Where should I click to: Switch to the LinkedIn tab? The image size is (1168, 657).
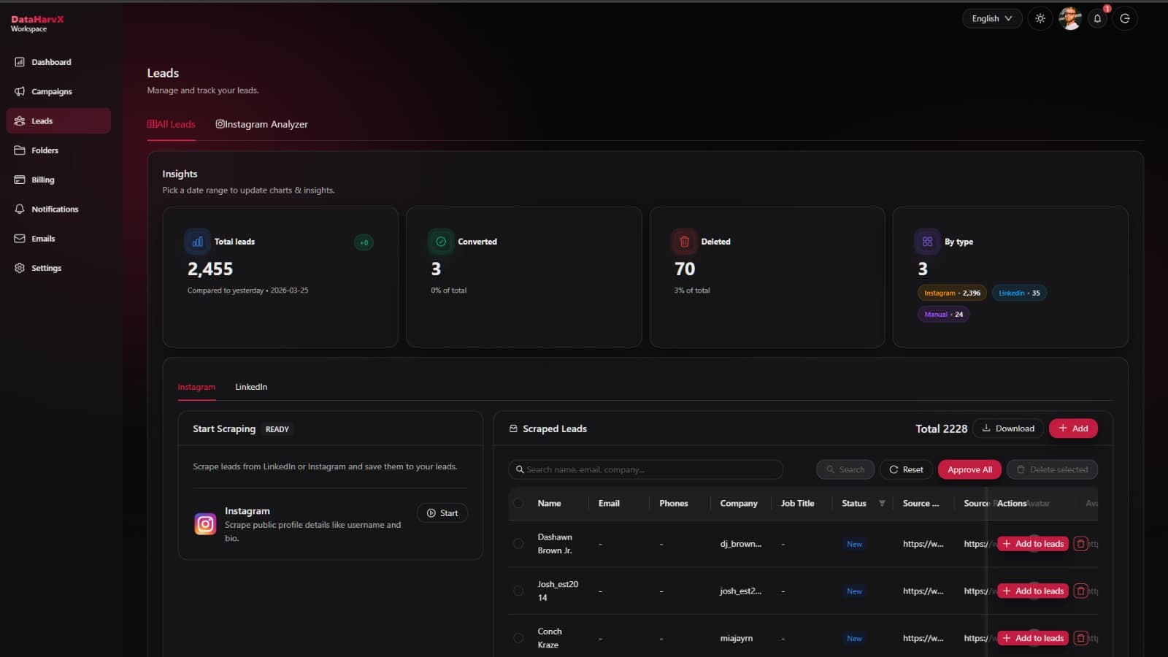tap(251, 387)
